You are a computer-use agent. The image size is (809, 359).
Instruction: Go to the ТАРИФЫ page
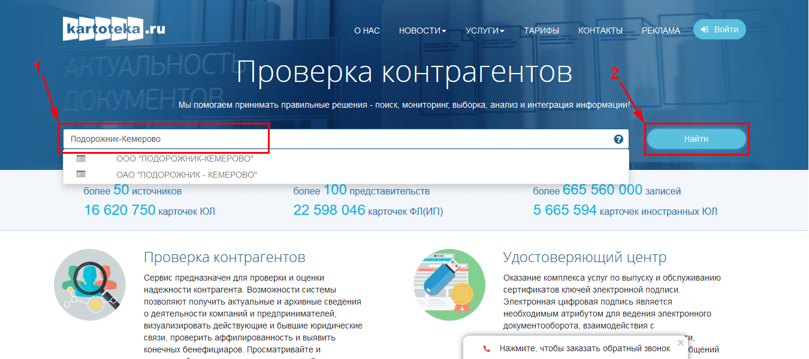point(541,31)
